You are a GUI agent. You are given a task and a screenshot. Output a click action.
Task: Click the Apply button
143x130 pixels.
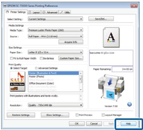[111, 124]
